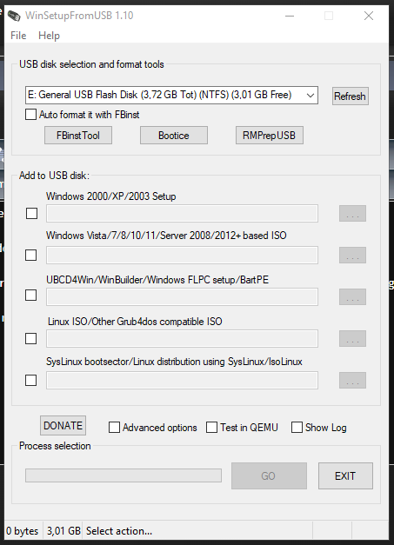This screenshot has height=545, width=394.
Task: Enable Auto format it with FBinst
Action: [30, 115]
